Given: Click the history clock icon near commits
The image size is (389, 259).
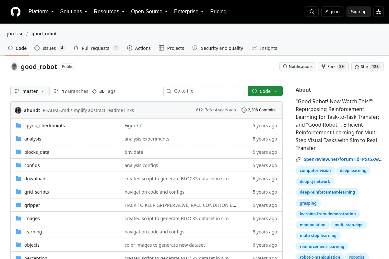Looking at the screenshot, I should [244, 110].
